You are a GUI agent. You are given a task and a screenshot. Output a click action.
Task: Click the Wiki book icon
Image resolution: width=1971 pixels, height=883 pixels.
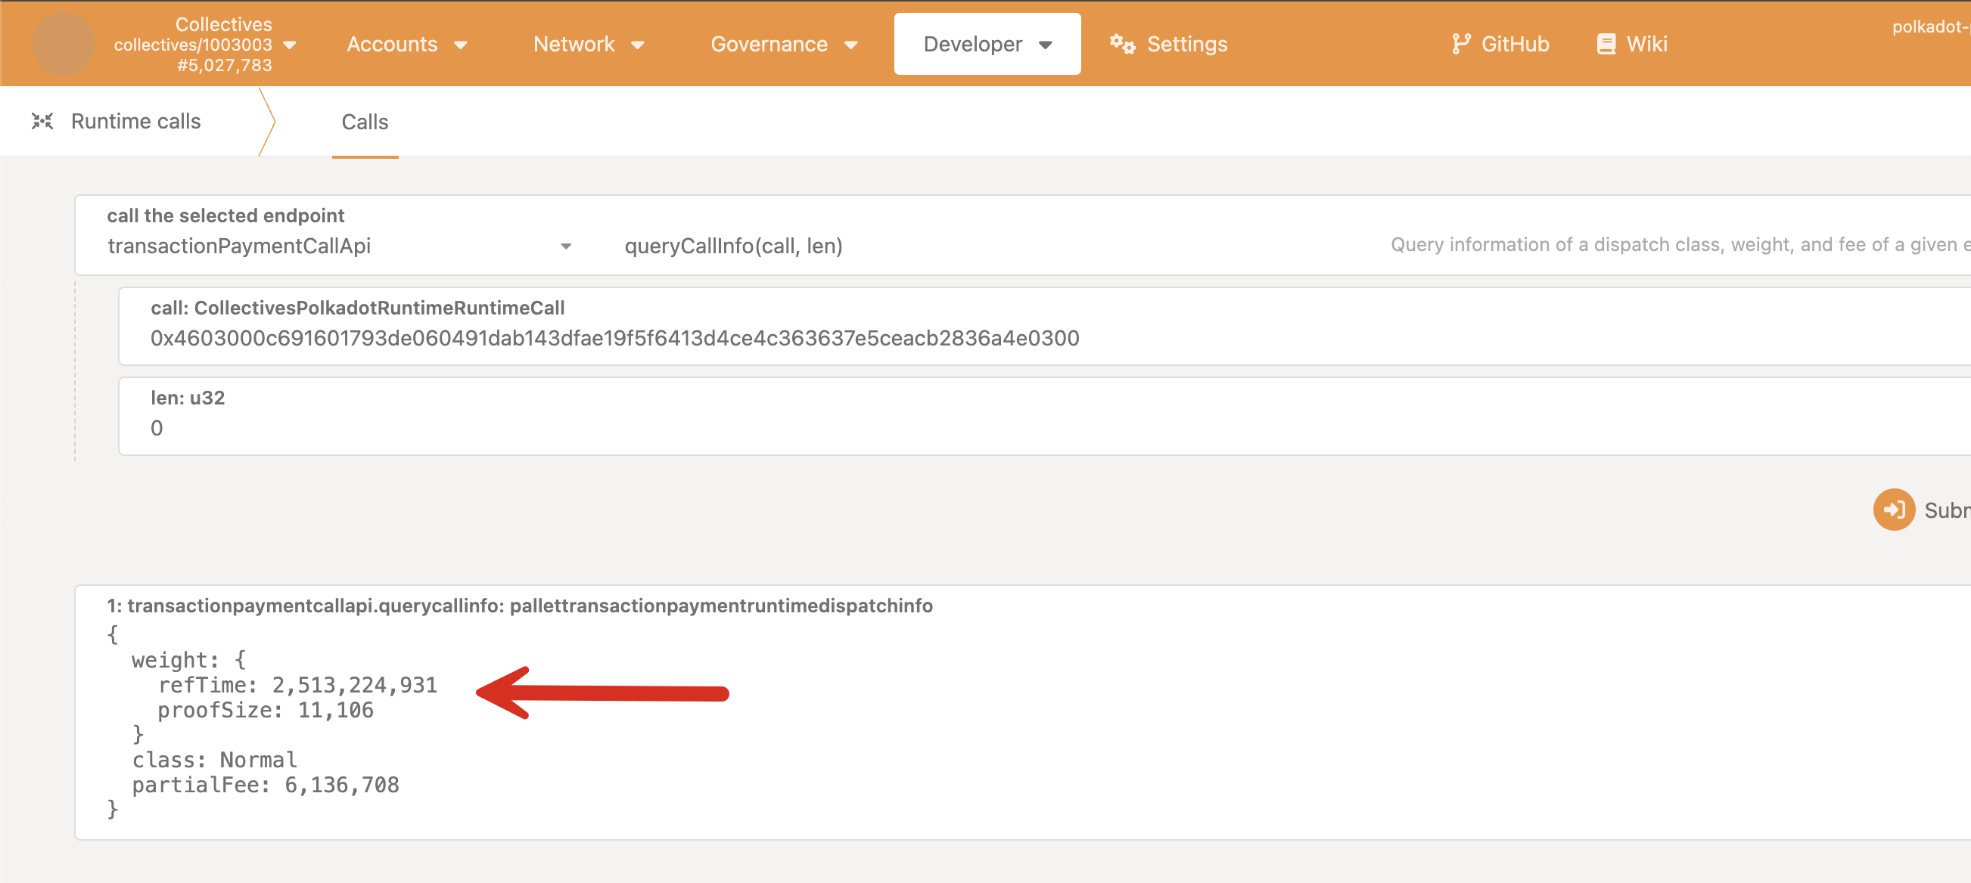point(1606,44)
